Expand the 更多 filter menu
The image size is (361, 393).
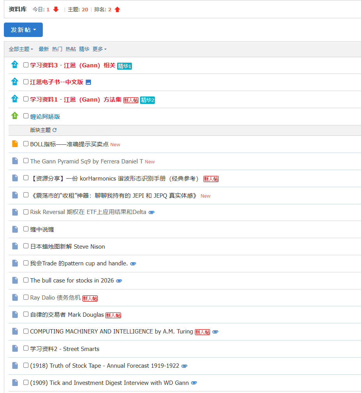click(x=100, y=49)
